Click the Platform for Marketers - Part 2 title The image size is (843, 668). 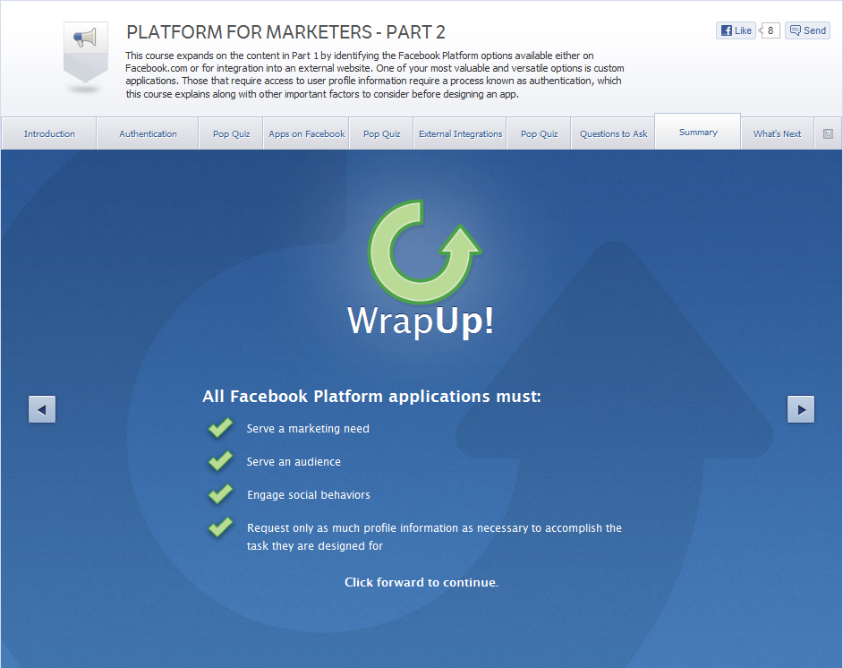click(x=285, y=32)
